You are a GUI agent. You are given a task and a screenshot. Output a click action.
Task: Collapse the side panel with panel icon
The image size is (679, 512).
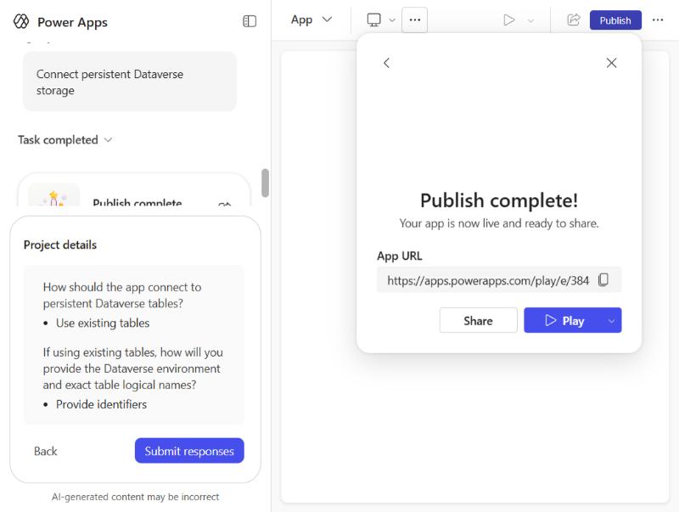250,21
